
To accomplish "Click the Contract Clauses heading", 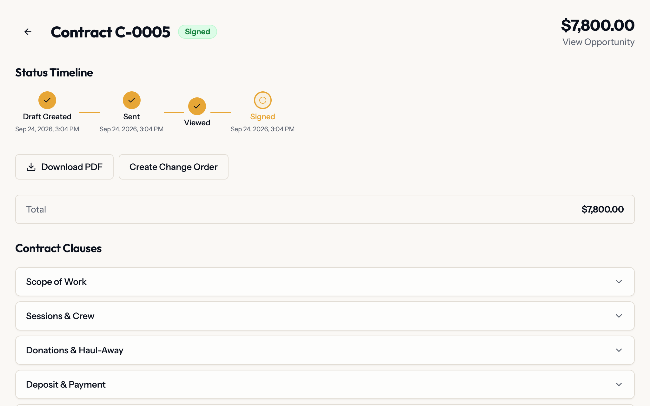I will click(58, 248).
